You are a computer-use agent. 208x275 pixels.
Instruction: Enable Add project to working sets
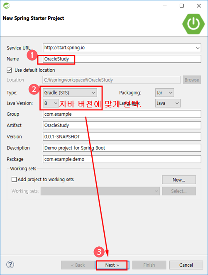[14, 180]
